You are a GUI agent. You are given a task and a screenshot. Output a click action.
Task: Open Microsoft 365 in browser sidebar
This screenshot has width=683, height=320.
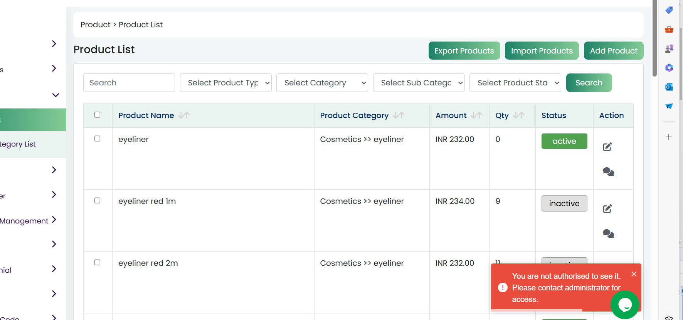669,68
